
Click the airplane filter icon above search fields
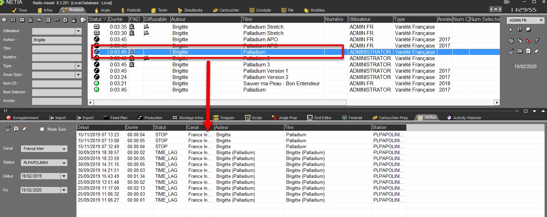pyautogui.click(x=39, y=20)
